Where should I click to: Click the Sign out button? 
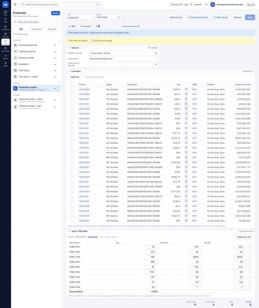251,5
